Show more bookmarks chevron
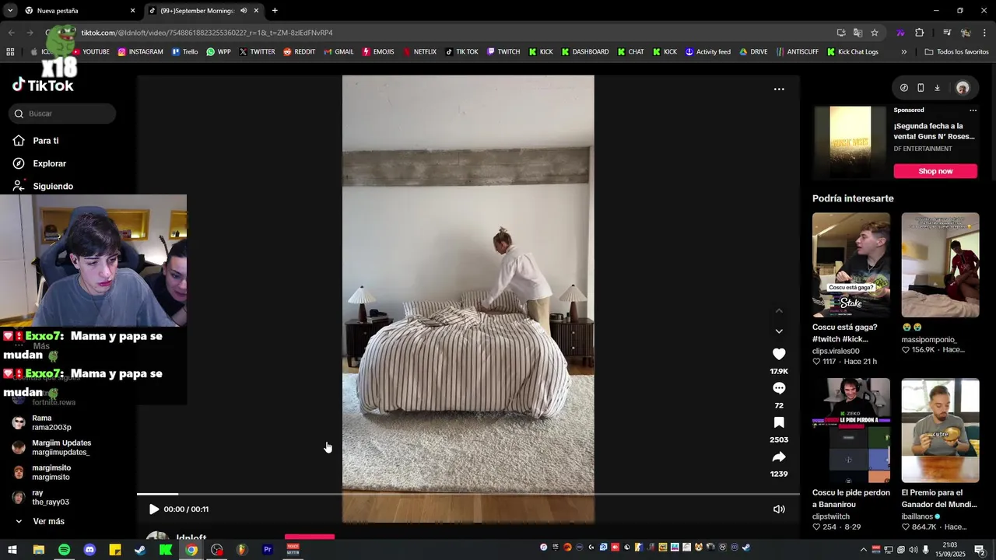The height and width of the screenshot is (560, 996). [x=903, y=52]
